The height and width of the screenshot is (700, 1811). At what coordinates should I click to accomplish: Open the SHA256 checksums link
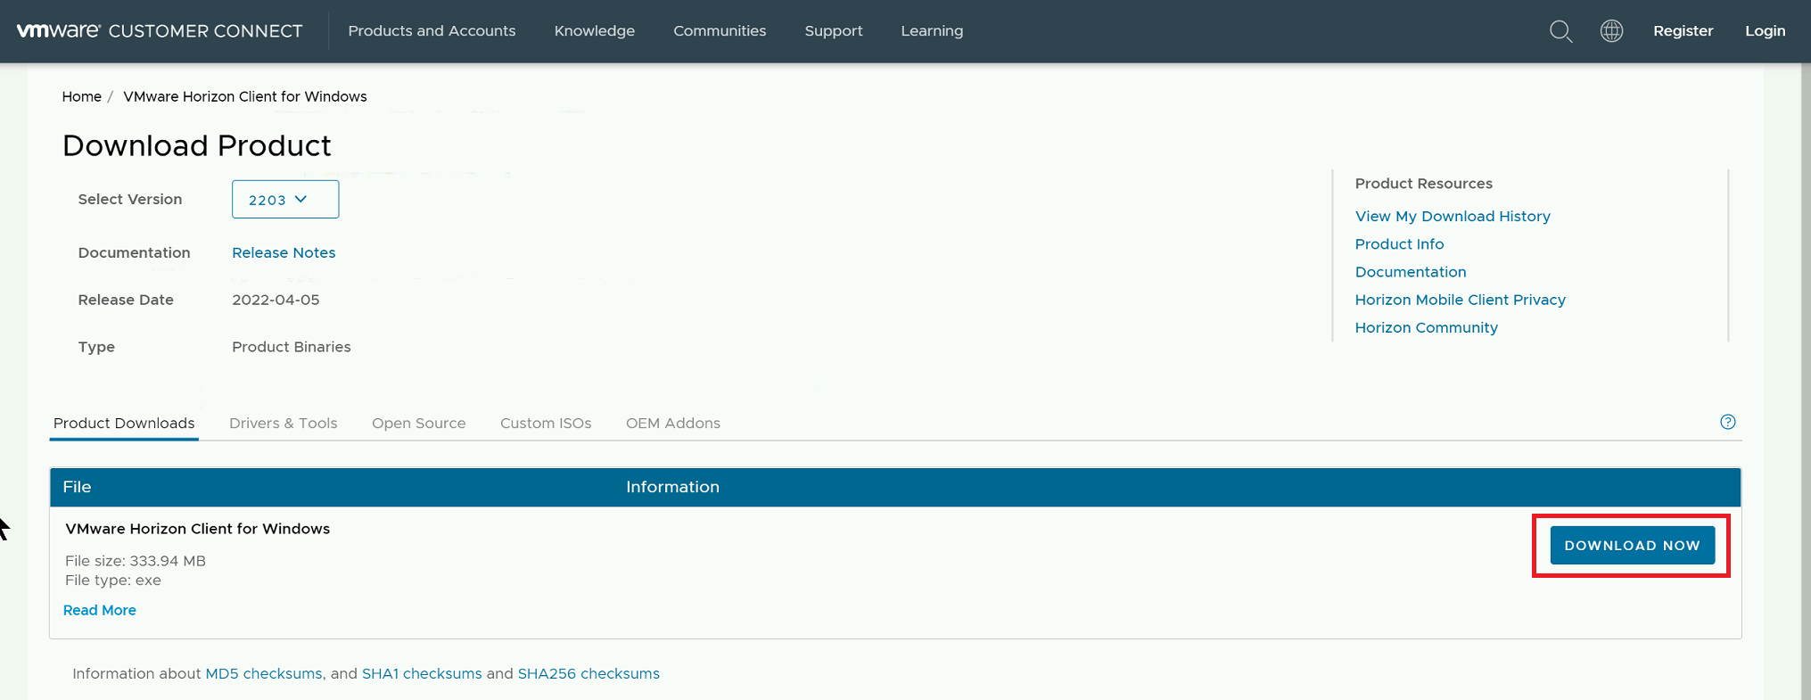coord(589,673)
